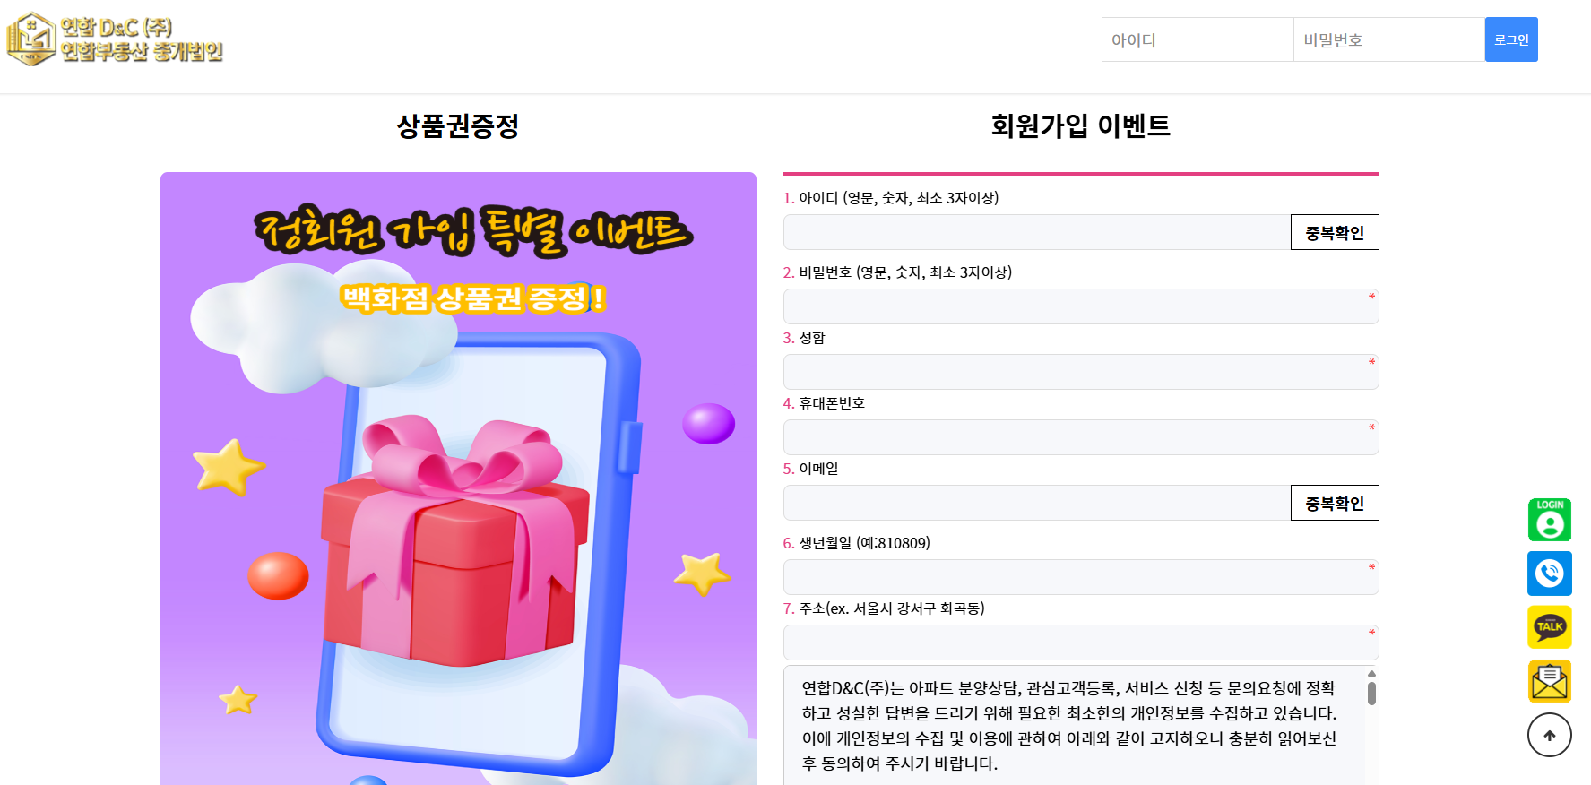
Task: Click the signup 비밀번호 input field
Action: click(1081, 306)
